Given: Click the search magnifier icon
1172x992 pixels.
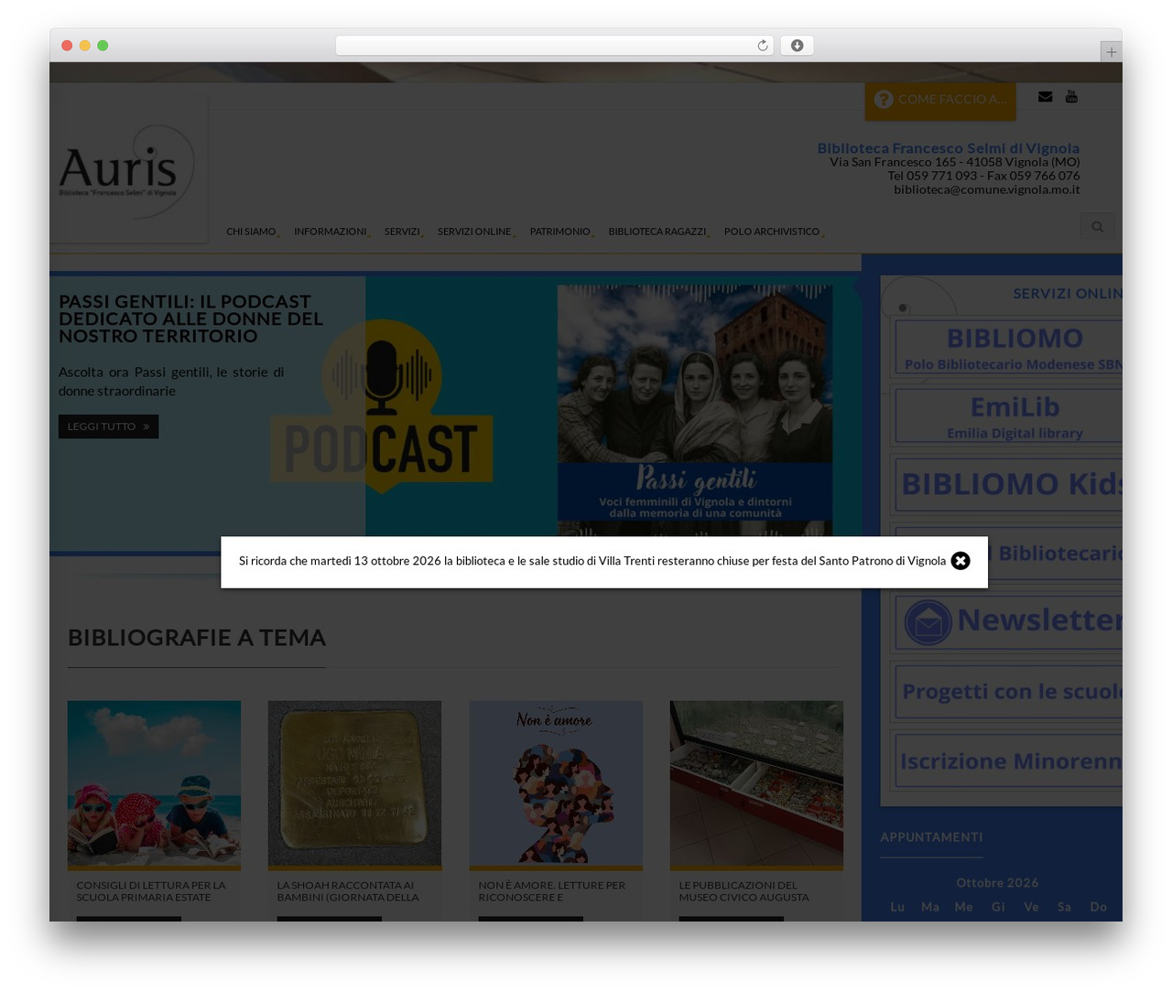Looking at the screenshot, I should point(1097,227).
